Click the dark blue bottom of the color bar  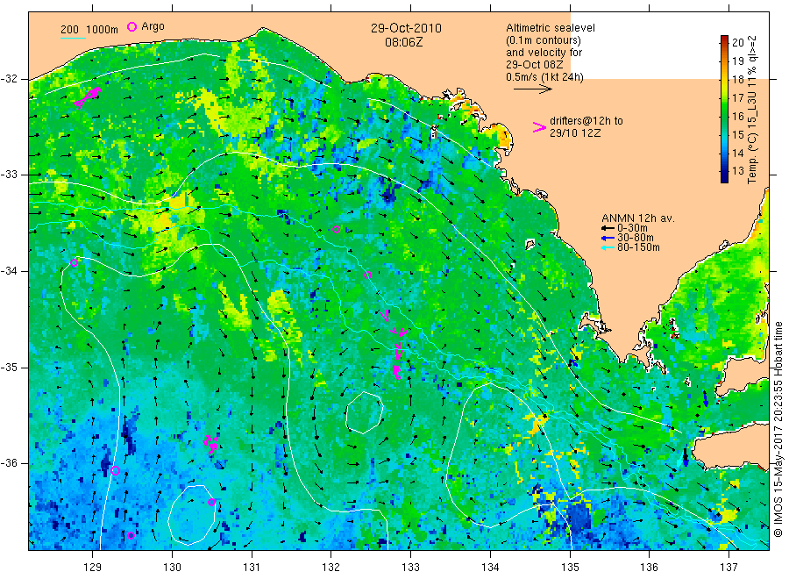click(x=724, y=177)
